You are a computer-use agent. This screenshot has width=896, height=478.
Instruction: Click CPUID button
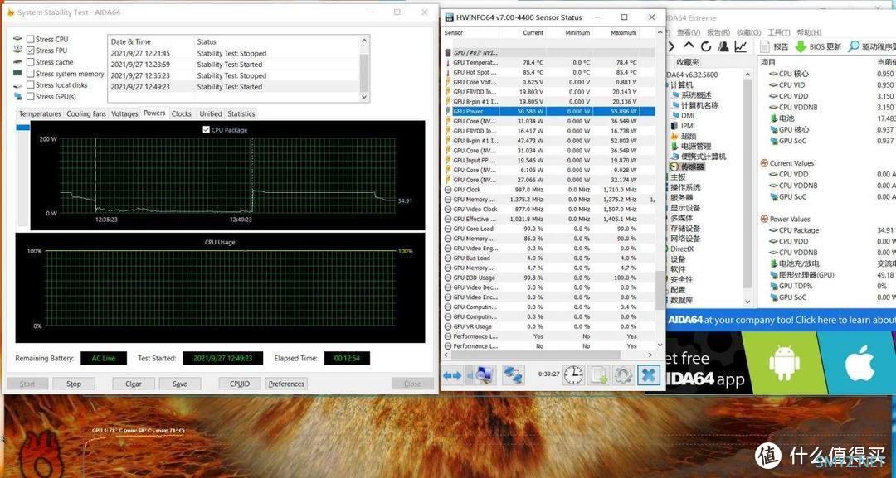240,384
